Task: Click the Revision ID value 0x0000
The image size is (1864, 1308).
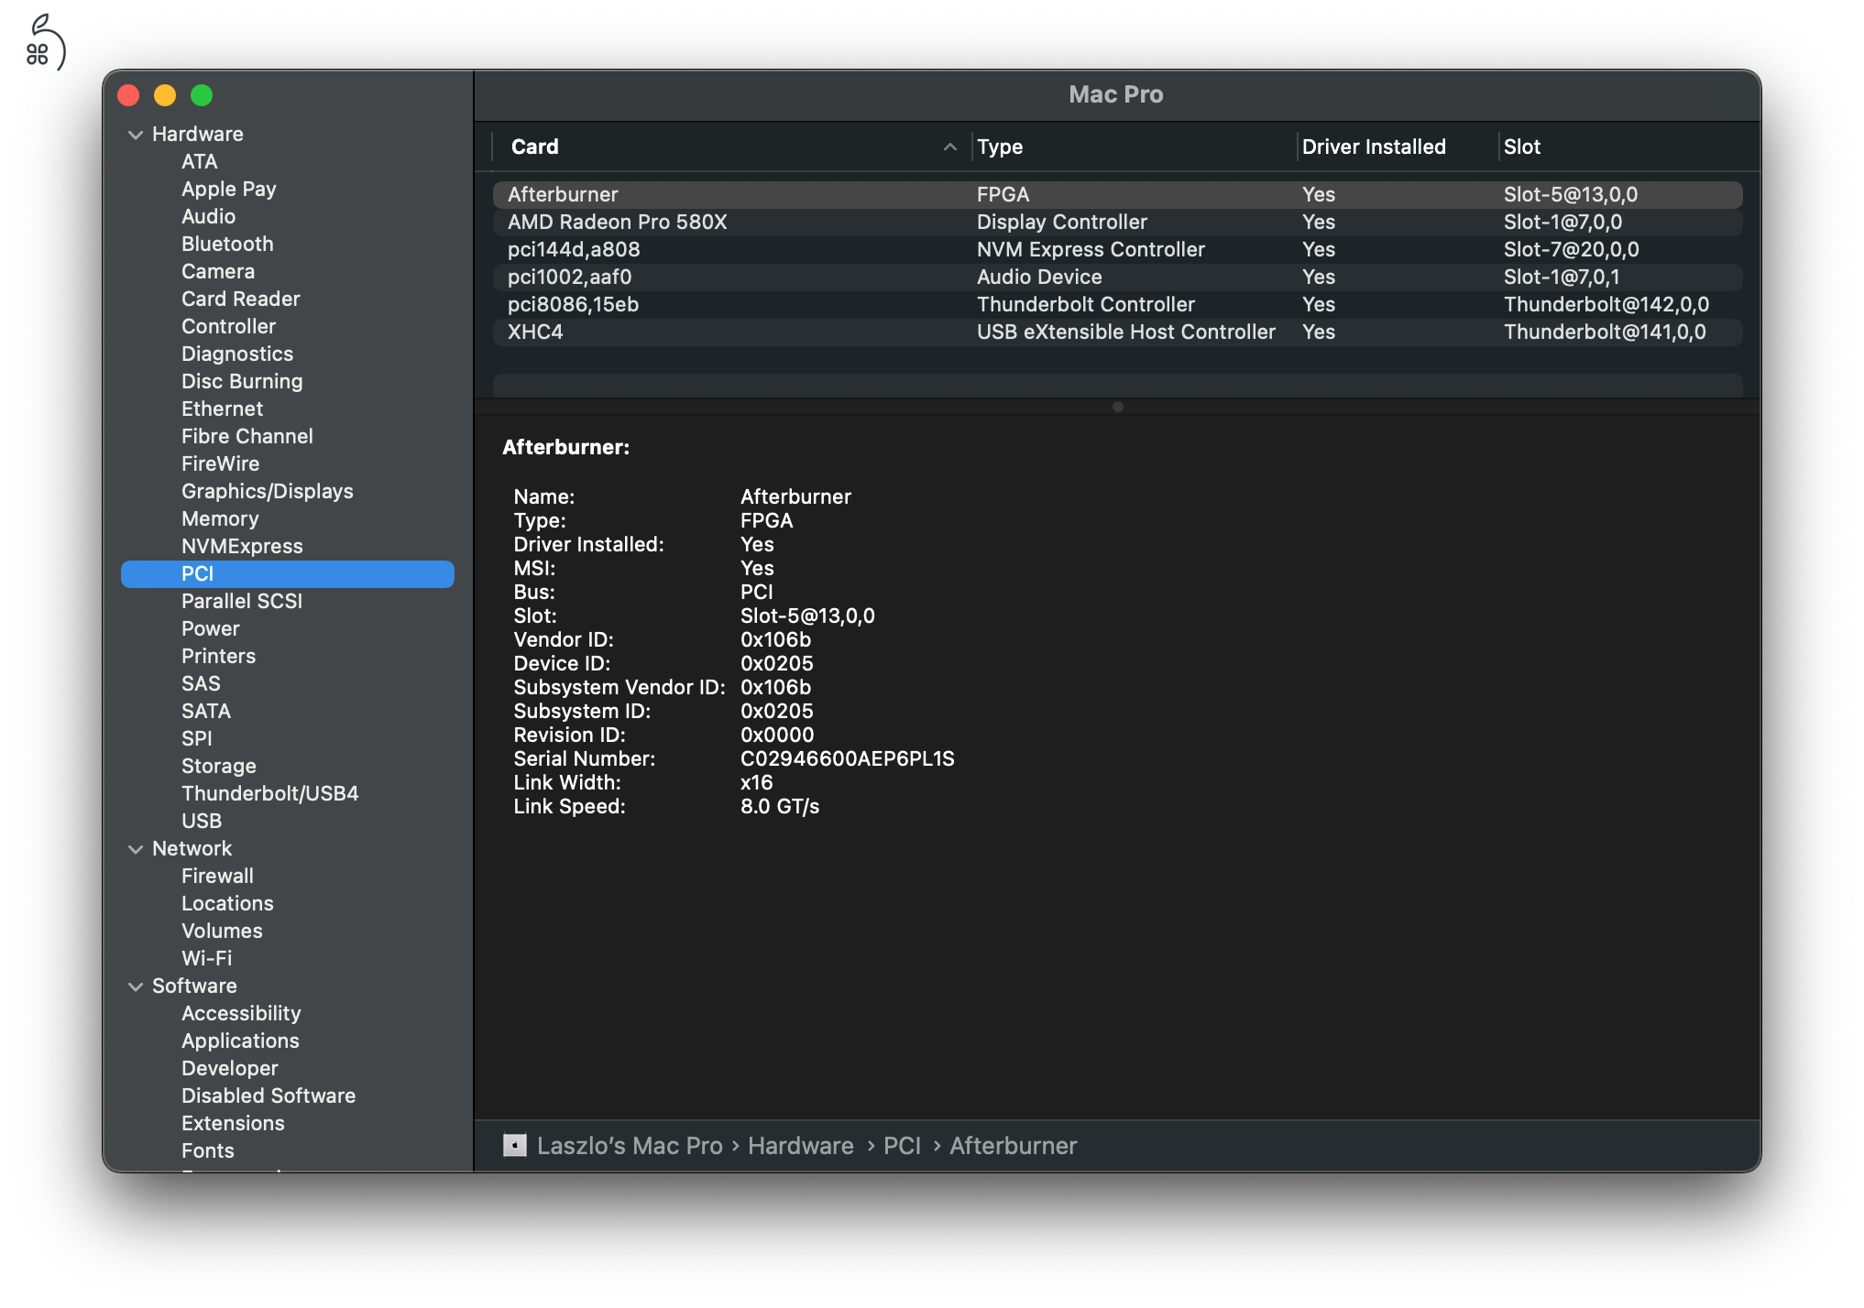Action: 776,735
